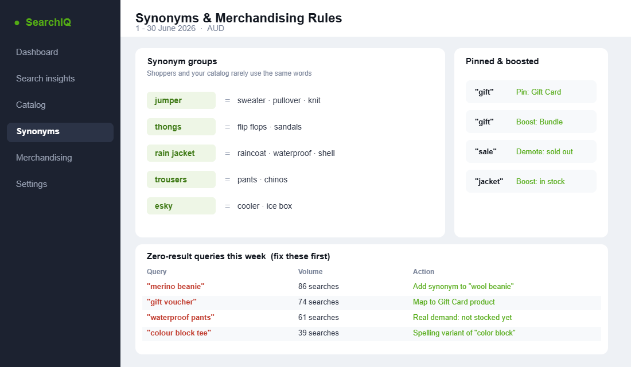
Task: Click the jumper synonym chip
Action: click(181, 100)
